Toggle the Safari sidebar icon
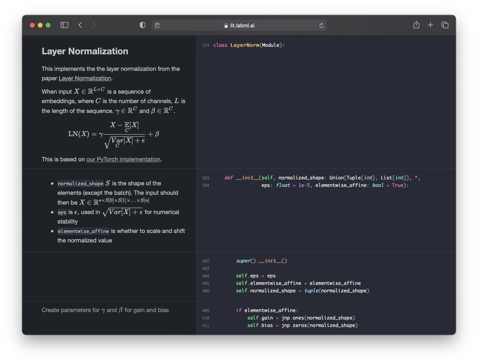Viewport: 478px width, 364px height. point(65,25)
